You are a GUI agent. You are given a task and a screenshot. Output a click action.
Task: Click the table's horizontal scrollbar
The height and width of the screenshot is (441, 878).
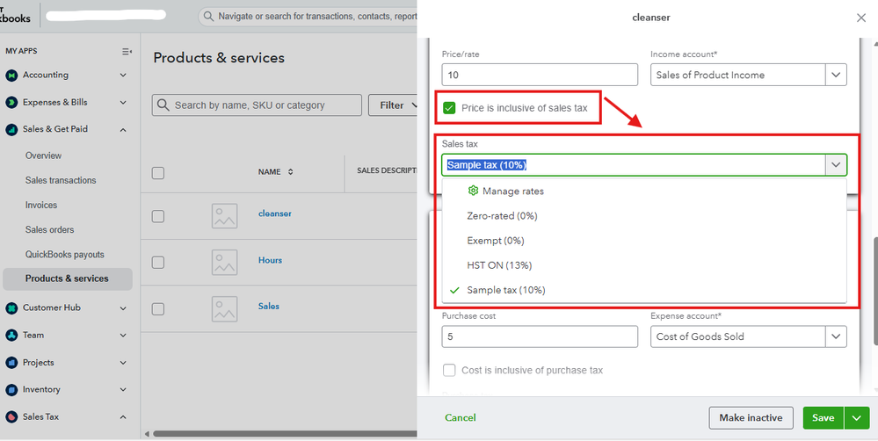[285, 434]
